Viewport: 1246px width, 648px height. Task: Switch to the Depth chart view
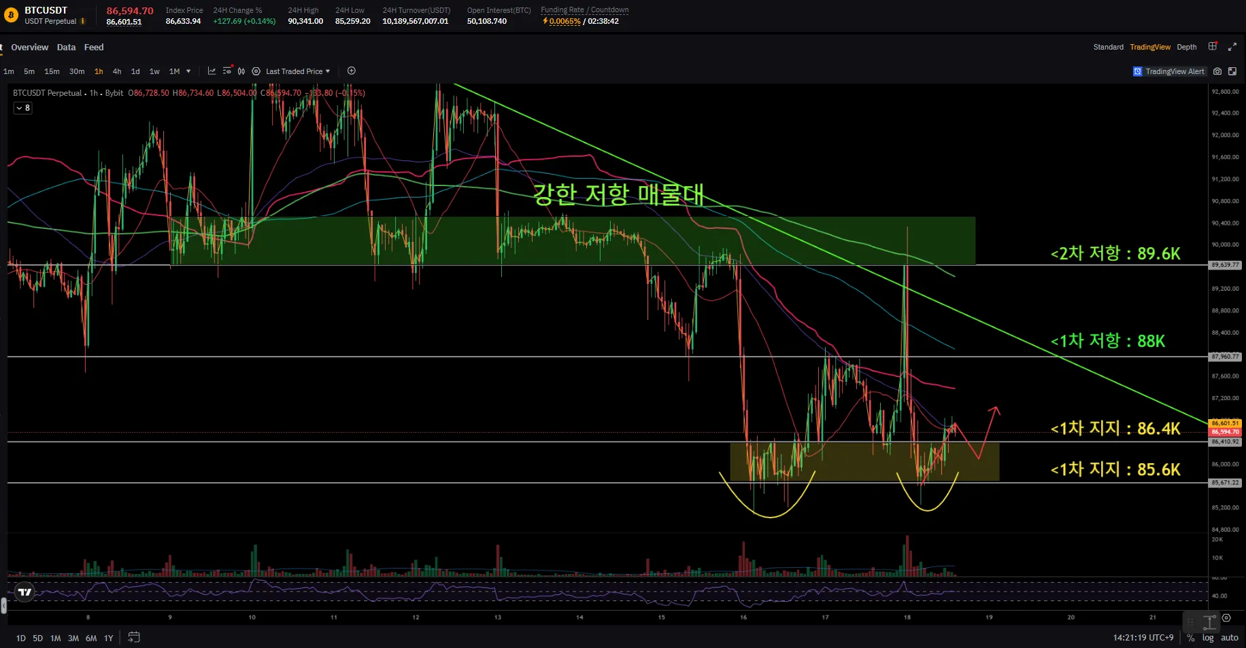(x=1186, y=48)
